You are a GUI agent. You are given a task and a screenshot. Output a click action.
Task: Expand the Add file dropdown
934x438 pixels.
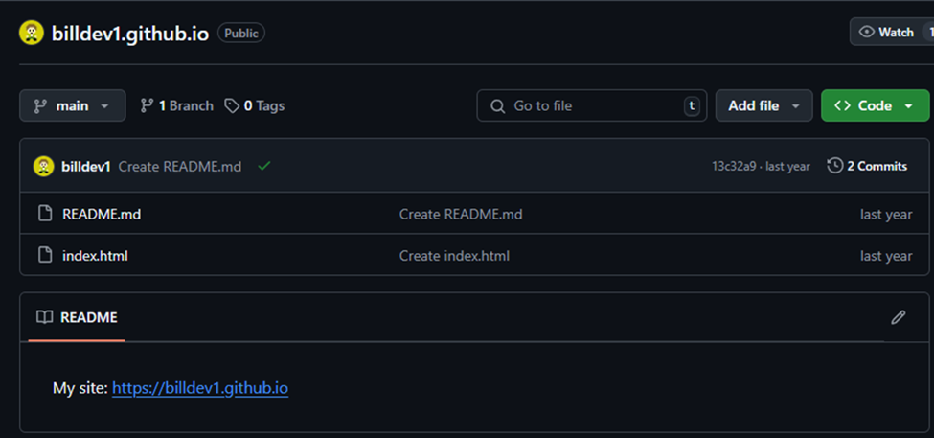click(763, 105)
